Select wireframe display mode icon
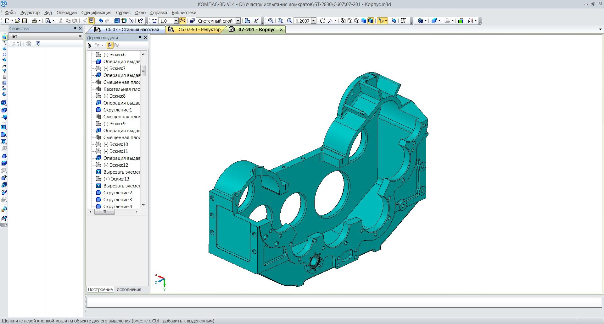Viewport: 604px width, 324px height. coord(343,21)
